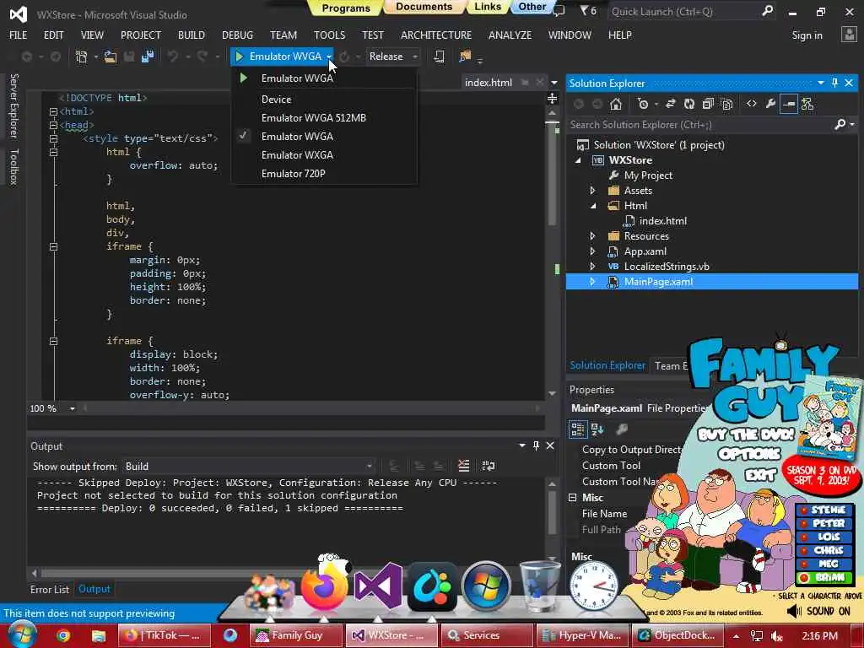The height and width of the screenshot is (648, 864).
Task: Click Sync with Active Document icon
Action: [x=671, y=104]
